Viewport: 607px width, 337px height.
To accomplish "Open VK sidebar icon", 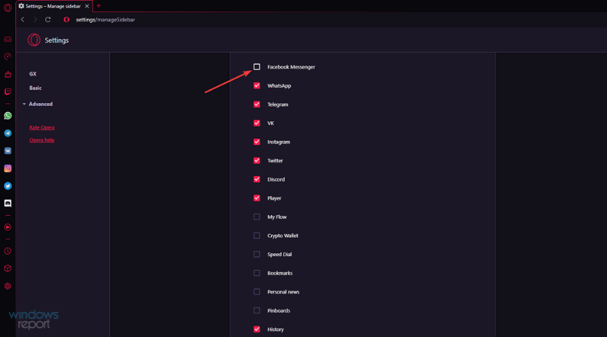I will tap(7, 151).
